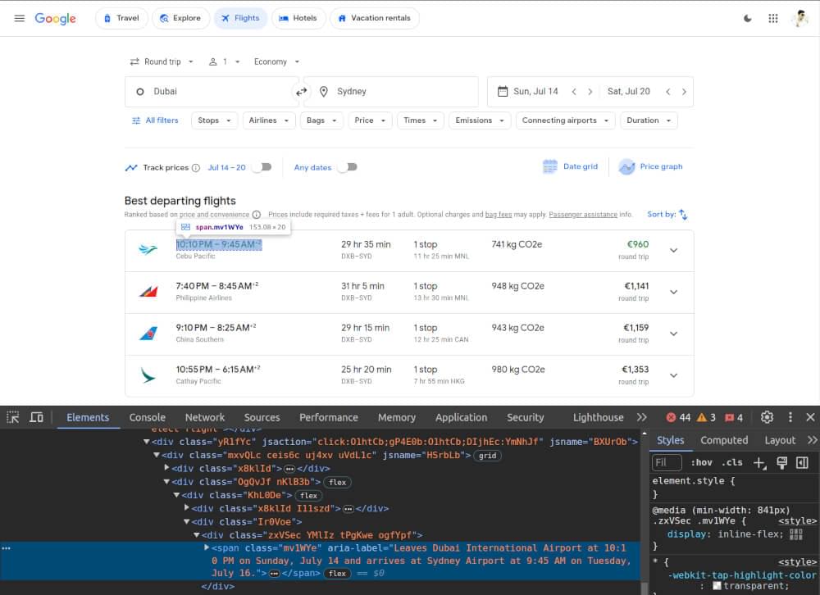Switch to the Computed tab in Styles panel
Screen dimensions: 820x595
point(724,440)
